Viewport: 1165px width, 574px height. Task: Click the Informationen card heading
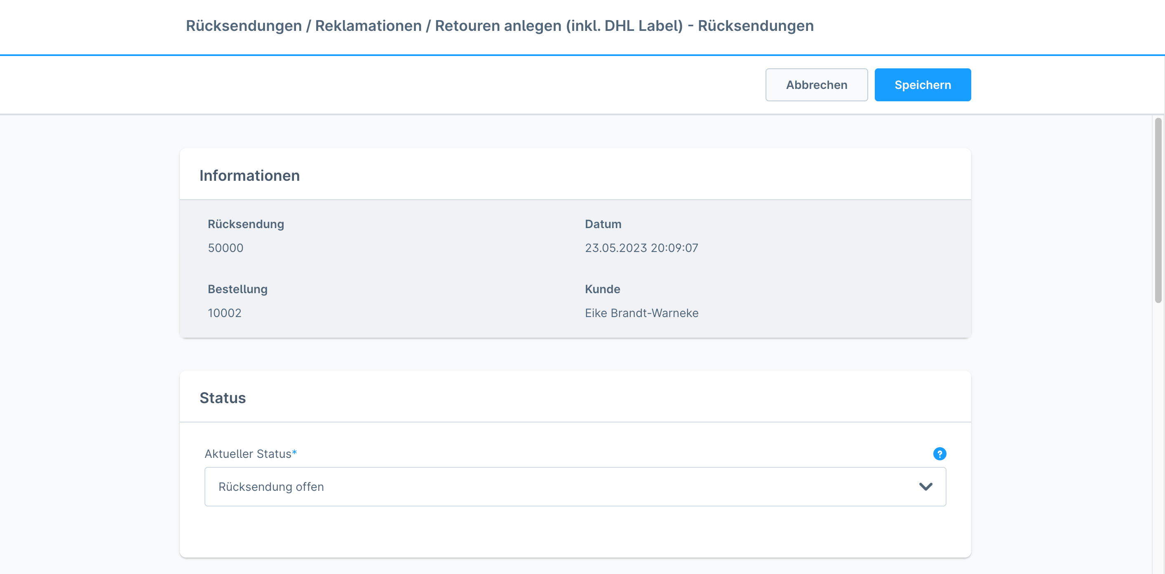pyautogui.click(x=250, y=175)
